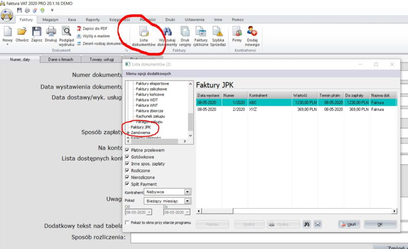Viewport: 408px width, 249px height.
Task: Open the Firmy contractors list
Action: (237, 32)
